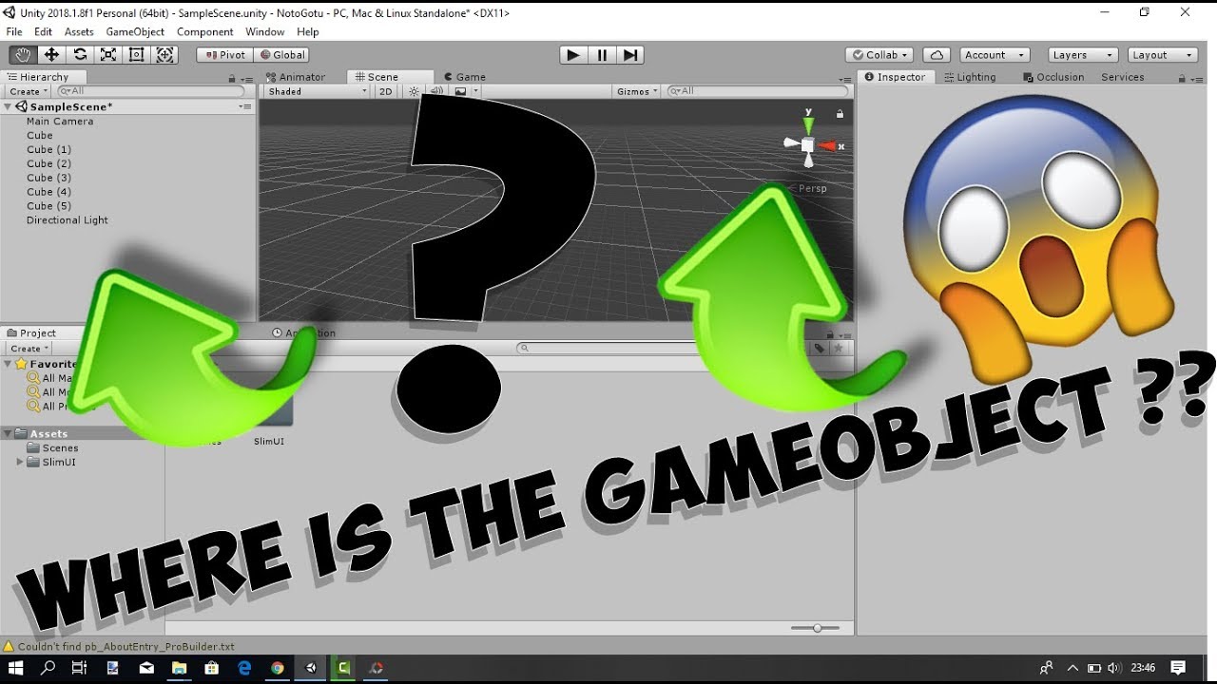Open Google Chrome from the taskbar

pos(277,668)
